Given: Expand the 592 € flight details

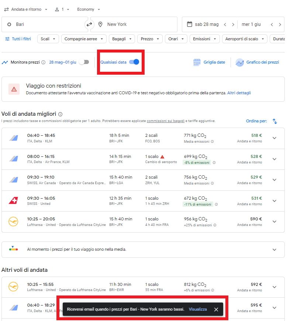Looking at the screenshot, I should tap(274, 287).
